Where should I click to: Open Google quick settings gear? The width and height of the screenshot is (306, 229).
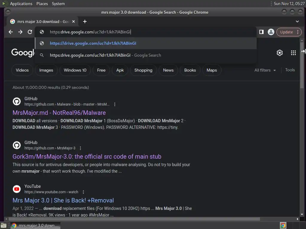pos(280,53)
